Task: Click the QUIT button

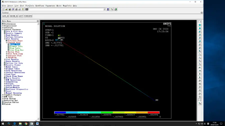Action: click(x=21, y=16)
